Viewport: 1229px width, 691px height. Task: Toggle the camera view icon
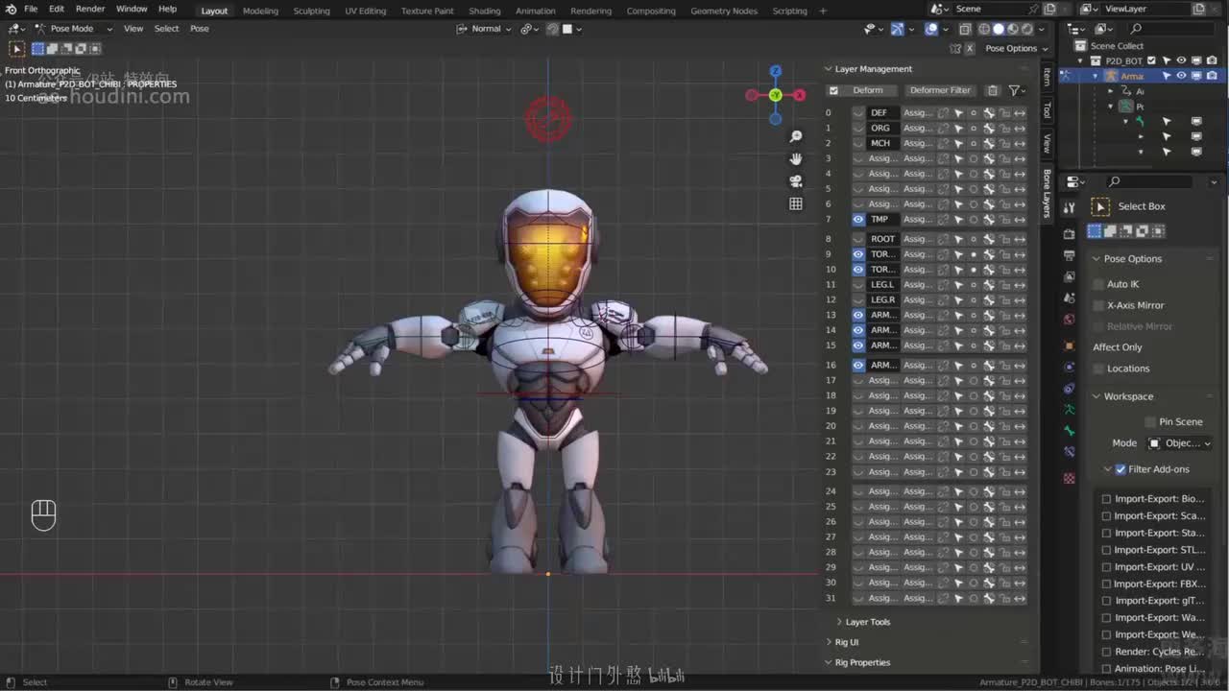point(795,181)
